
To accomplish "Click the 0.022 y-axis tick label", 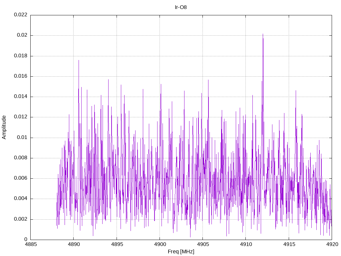I will 21,15.
